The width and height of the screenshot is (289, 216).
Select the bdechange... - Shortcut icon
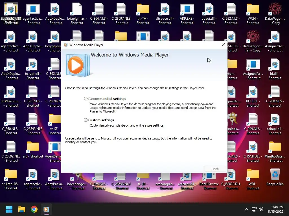coord(77,181)
